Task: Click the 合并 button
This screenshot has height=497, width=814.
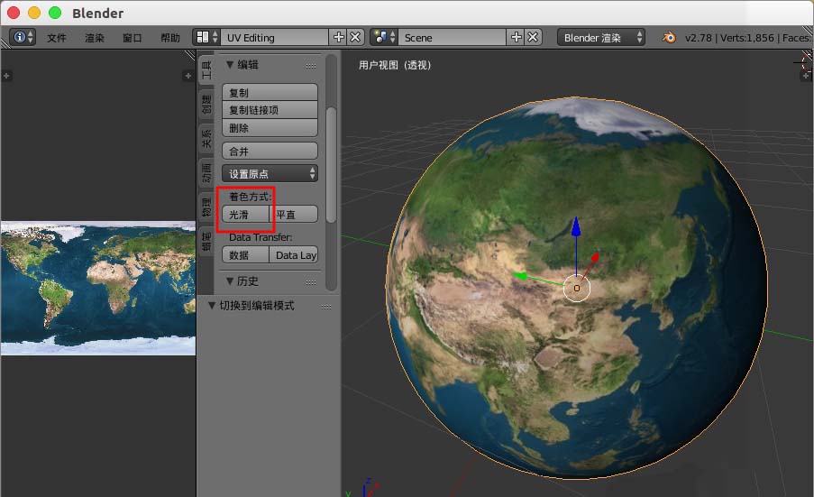Action: [x=270, y=152]
